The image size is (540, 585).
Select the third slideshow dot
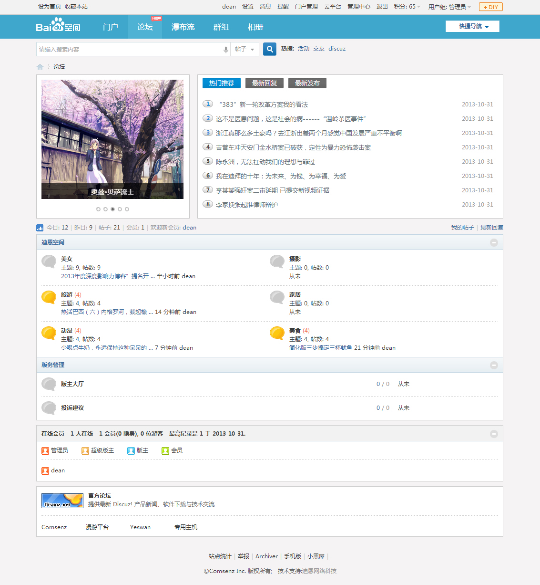pyautogui.click(x=112, y=209)
